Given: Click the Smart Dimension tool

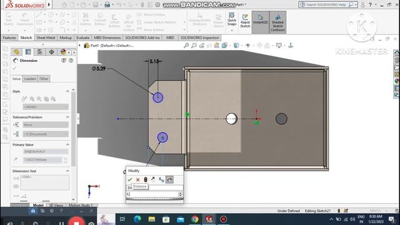Looking at the screenshot, I should [x=24, y=19].
